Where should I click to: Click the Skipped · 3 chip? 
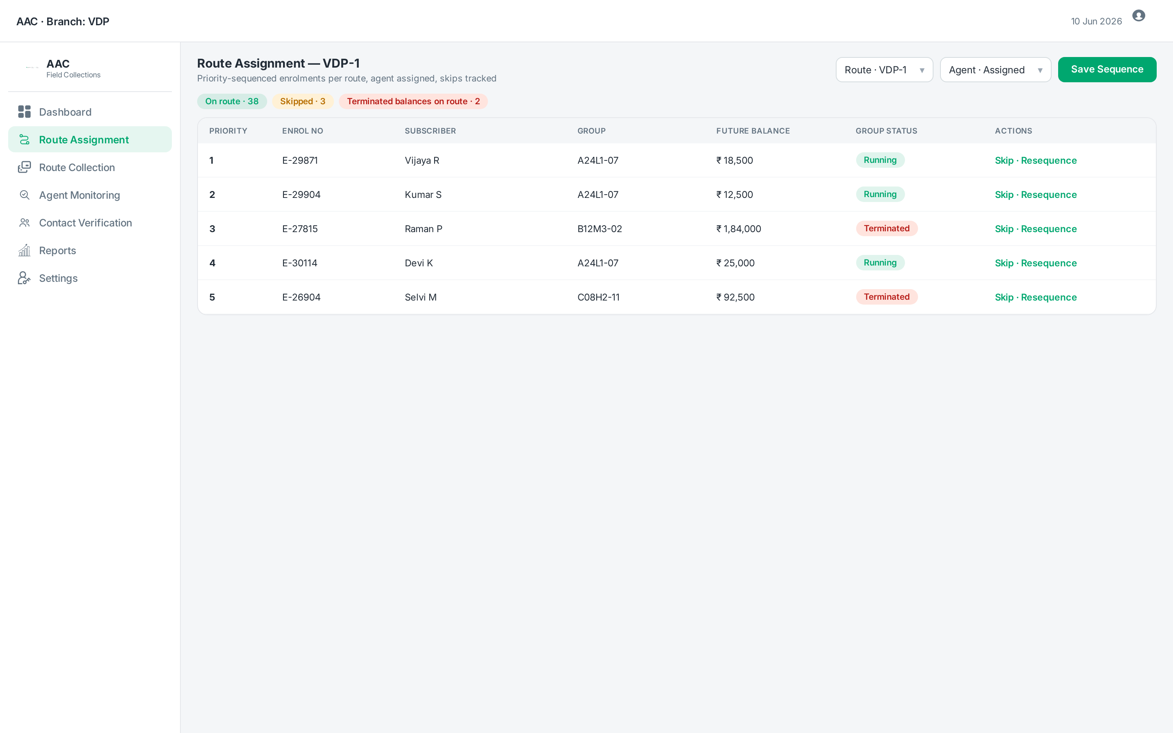pyautogui.click(x=303, y=101)
